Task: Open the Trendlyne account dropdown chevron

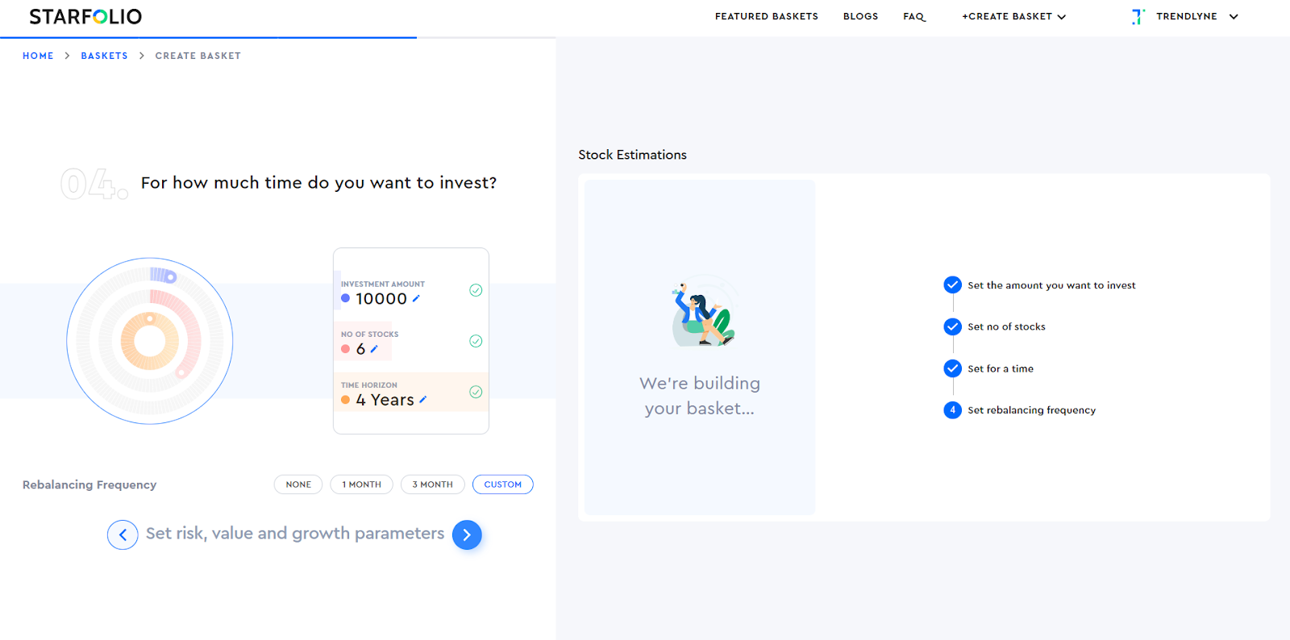Action: coord(1234,16)
